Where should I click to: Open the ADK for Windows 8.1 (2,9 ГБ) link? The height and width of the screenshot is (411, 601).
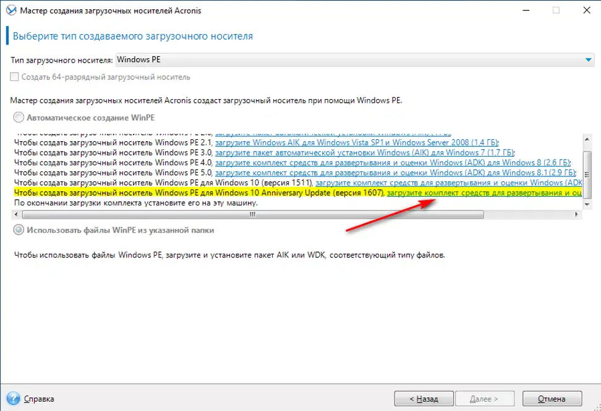coord(395,173)
